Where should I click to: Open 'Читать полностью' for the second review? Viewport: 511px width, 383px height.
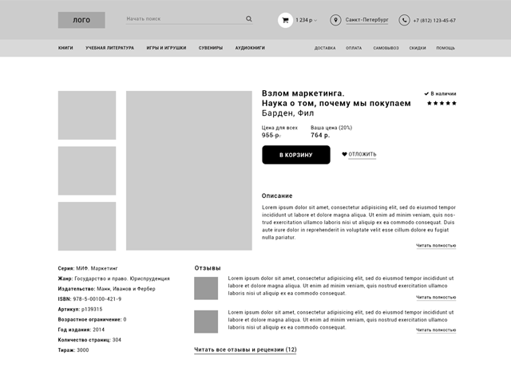pyautogui.click(x=436, y=330)
